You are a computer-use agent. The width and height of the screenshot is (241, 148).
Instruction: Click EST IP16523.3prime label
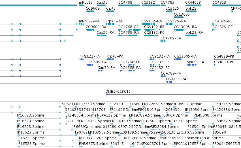point(31,116)
